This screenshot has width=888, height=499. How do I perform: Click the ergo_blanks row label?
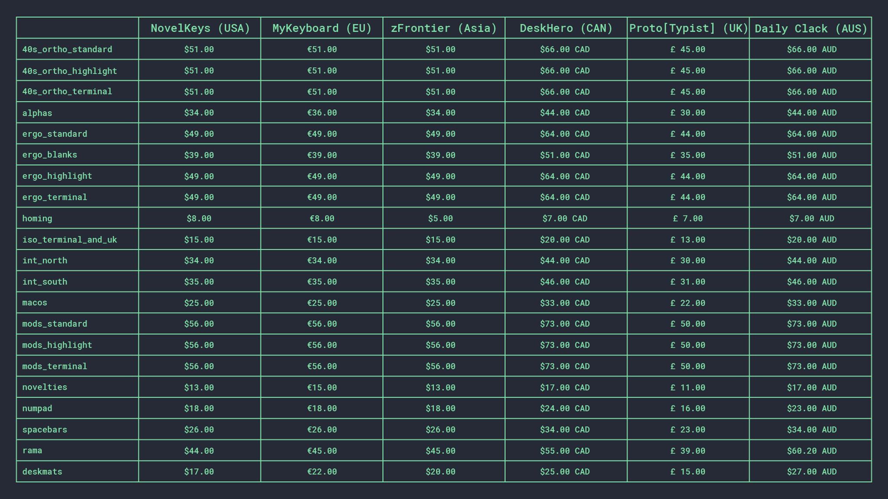(49, 155)
